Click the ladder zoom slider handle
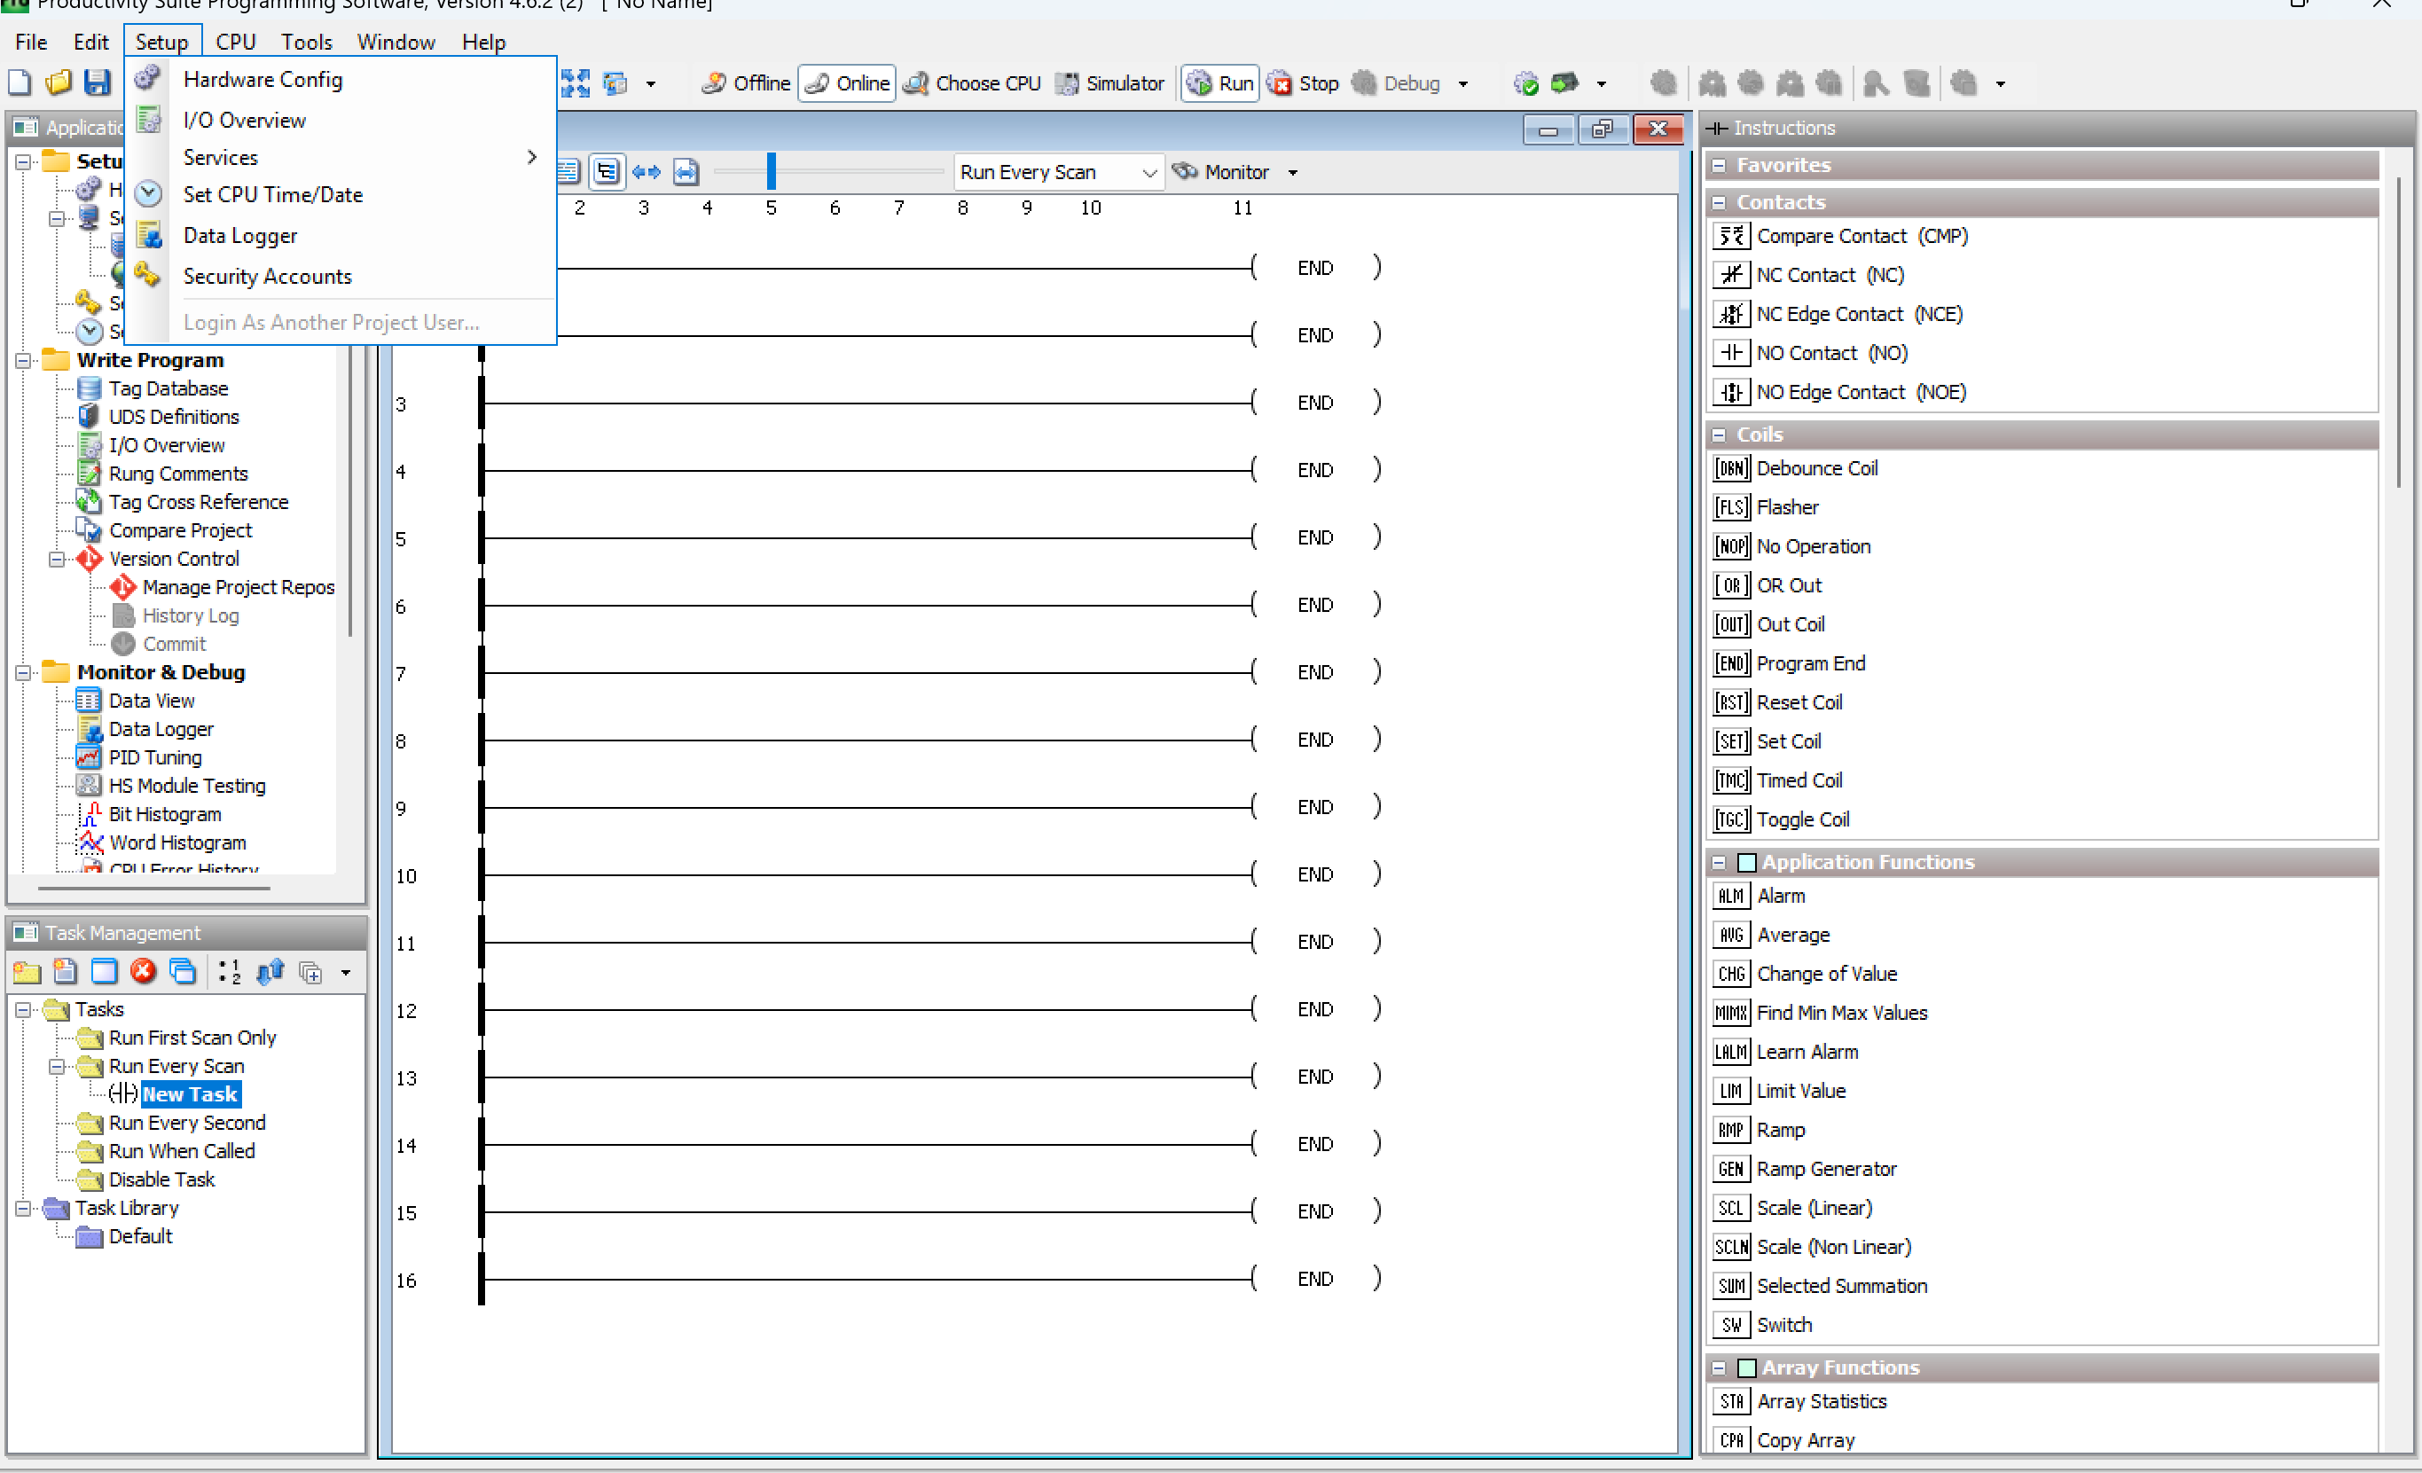Screen dimensions: 2422x1473 click(772, 171)
